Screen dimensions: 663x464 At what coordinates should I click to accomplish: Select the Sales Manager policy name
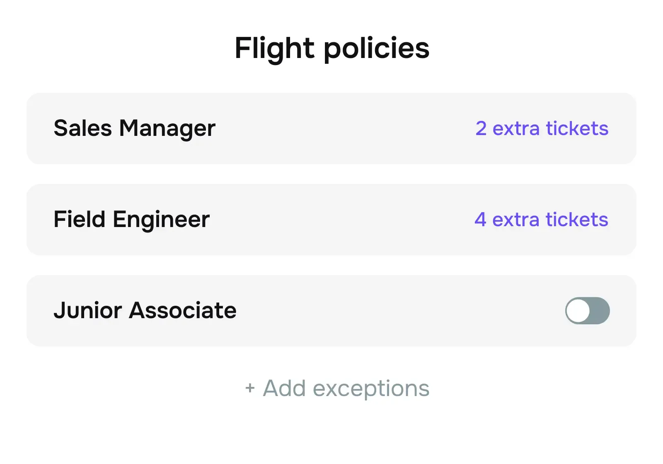(135, 128)
